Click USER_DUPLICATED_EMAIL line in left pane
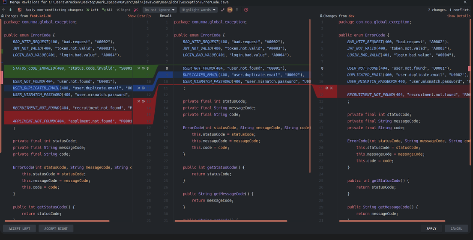473x240 pixels. pos(72,88)
